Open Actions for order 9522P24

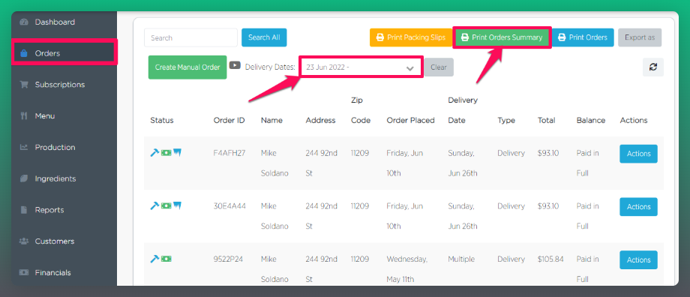tap(638, 260)
